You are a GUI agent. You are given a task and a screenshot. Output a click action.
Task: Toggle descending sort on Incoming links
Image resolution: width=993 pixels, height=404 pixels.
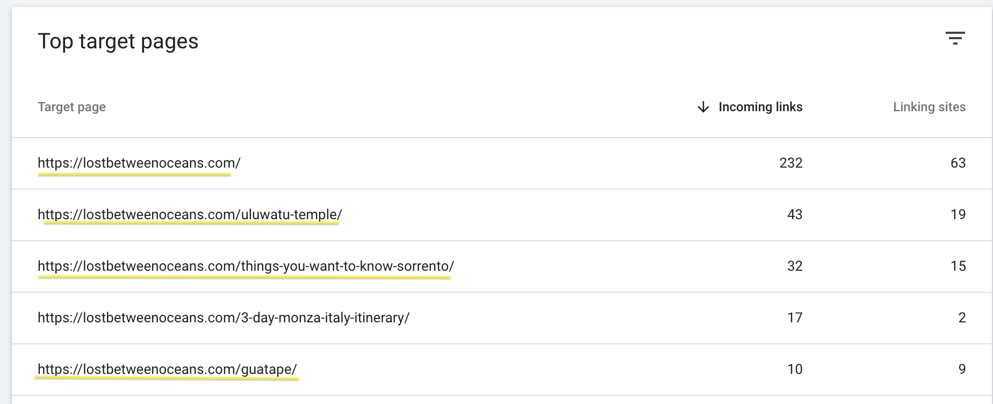[760, 107]
